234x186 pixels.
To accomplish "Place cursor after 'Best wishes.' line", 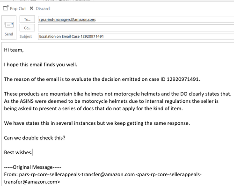I will coord(33,152).
